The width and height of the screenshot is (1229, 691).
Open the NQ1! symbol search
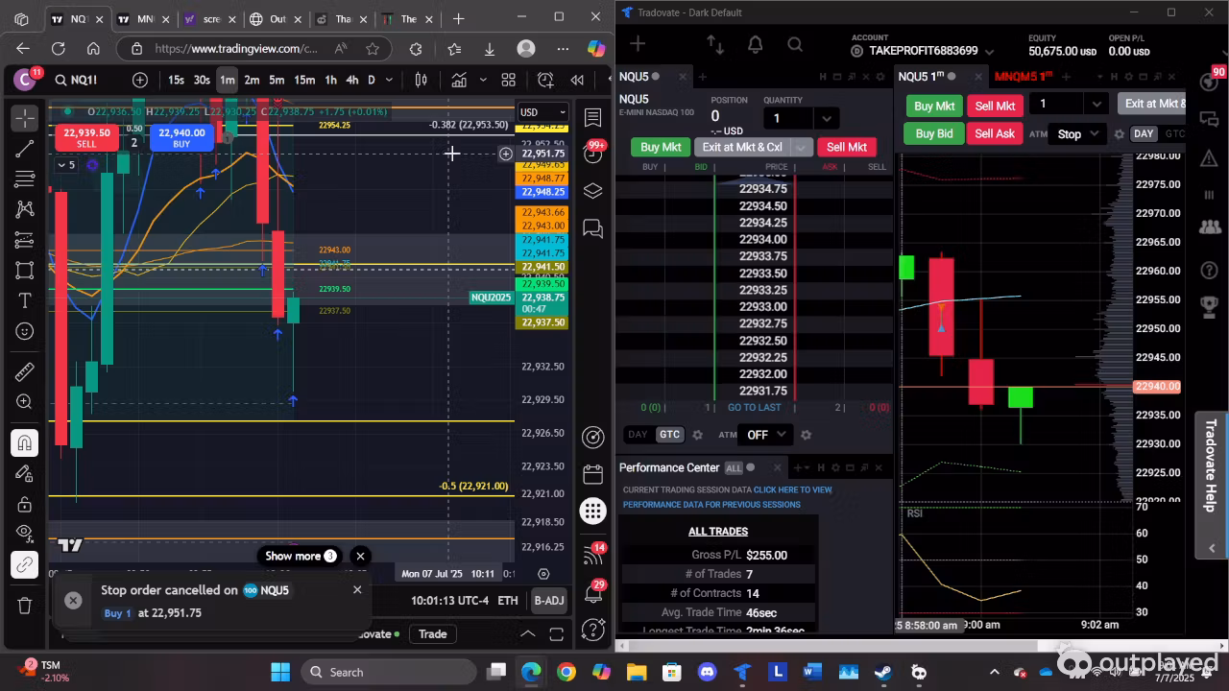(x=76, y=80)
